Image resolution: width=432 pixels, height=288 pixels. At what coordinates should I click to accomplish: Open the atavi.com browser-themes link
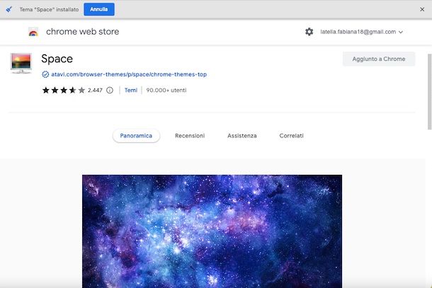[129, 74]
